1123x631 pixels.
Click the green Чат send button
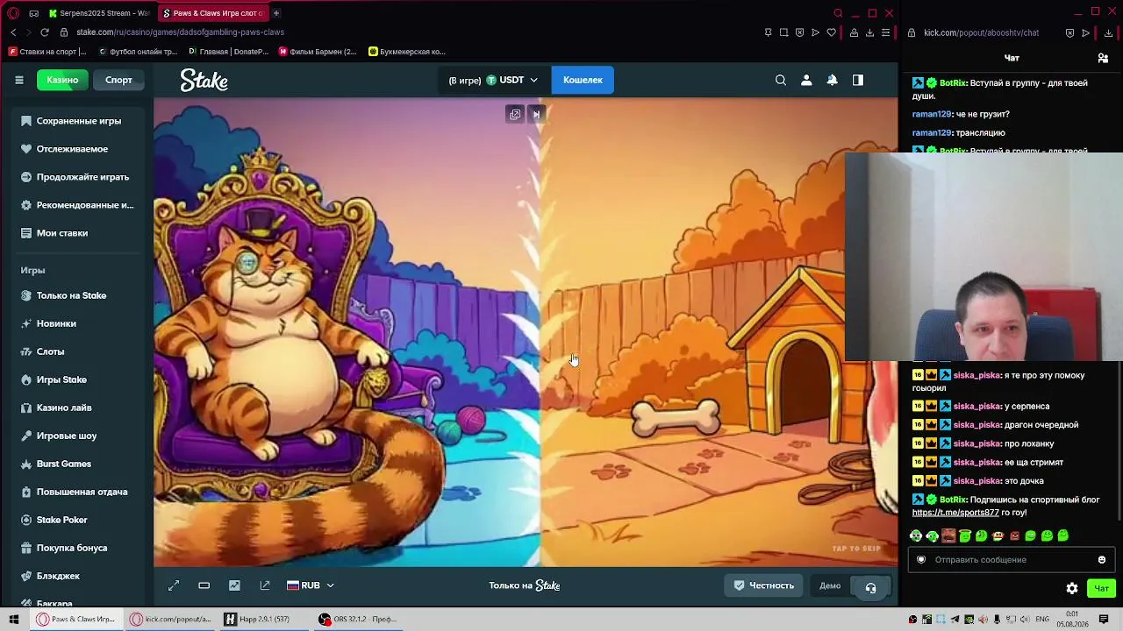[x=1101, y=588]
